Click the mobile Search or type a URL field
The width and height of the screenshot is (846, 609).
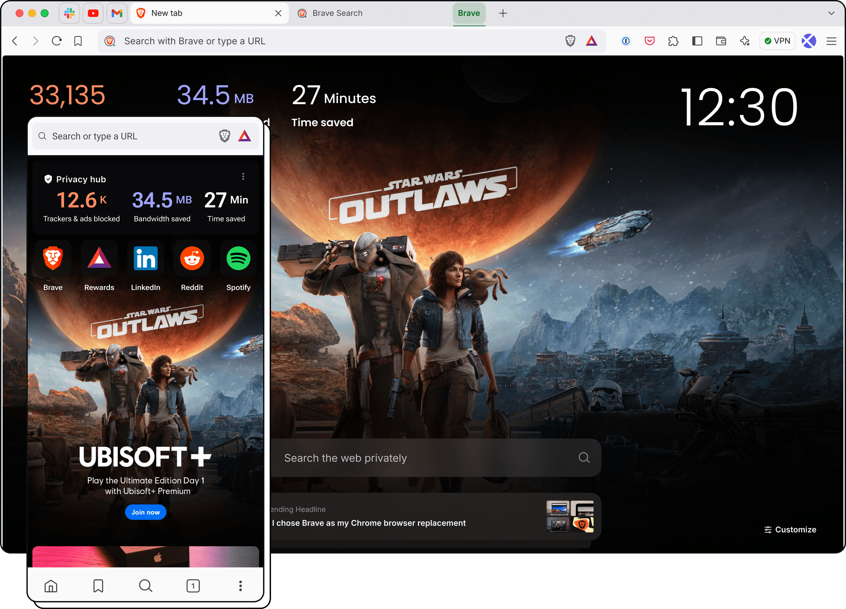[x=145, y=136]
